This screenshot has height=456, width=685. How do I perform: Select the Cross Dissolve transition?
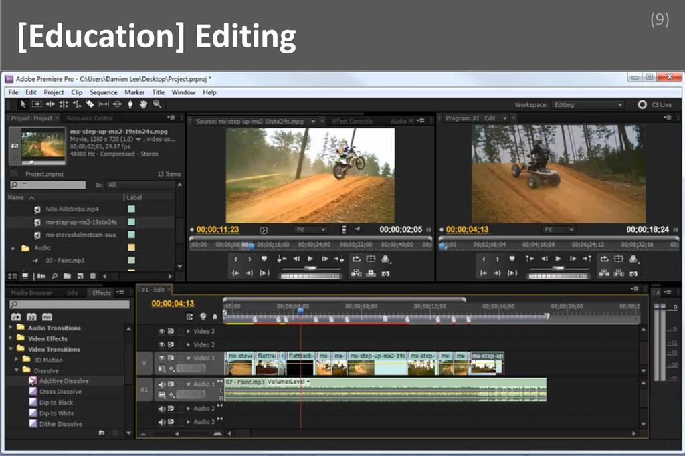pos(60,392)
